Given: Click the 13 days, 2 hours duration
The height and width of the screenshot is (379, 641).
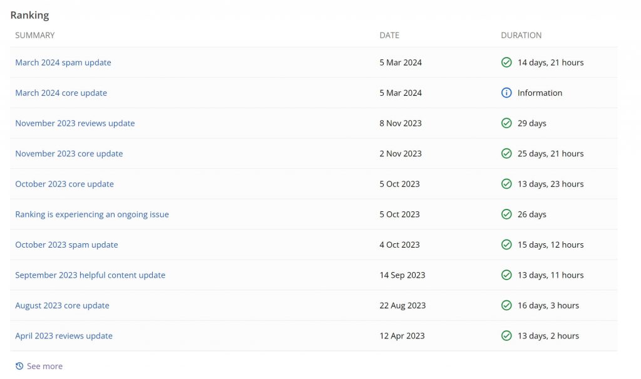Looking at the screenshot, I should 548,336.
